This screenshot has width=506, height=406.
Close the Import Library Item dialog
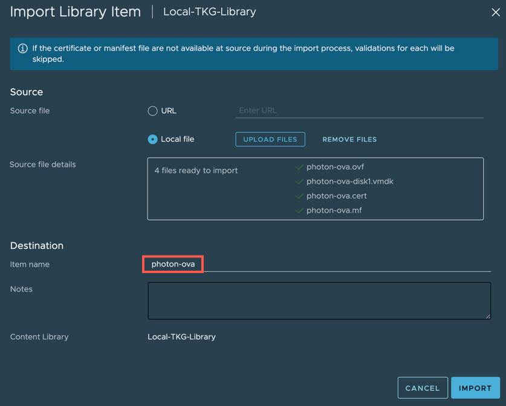(x=495, y=12)
